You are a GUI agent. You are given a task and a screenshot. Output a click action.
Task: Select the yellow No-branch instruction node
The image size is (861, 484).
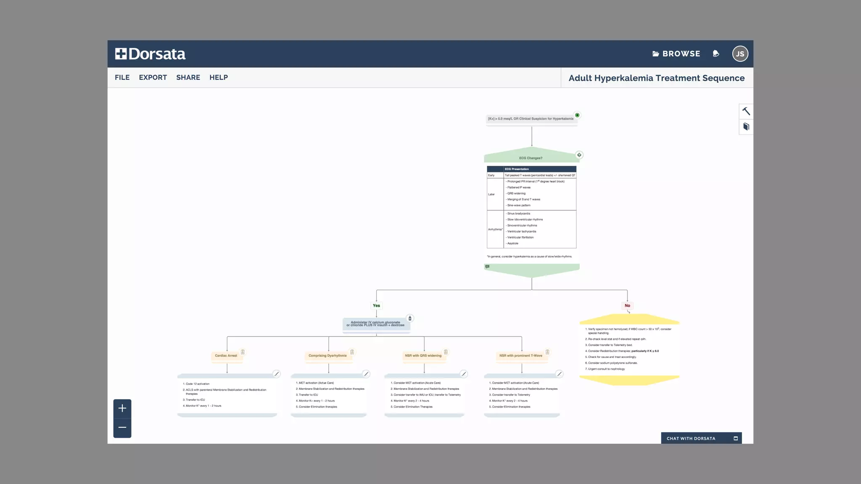coord(629,350)
